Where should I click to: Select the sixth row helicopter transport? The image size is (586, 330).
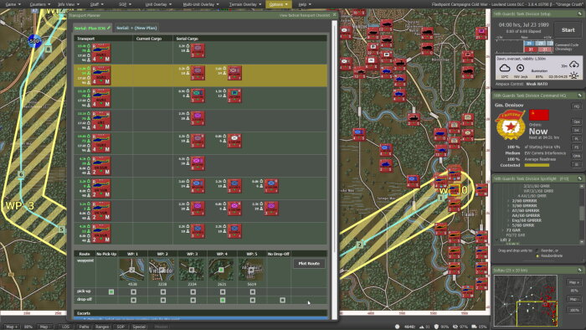tap(101, 166)
